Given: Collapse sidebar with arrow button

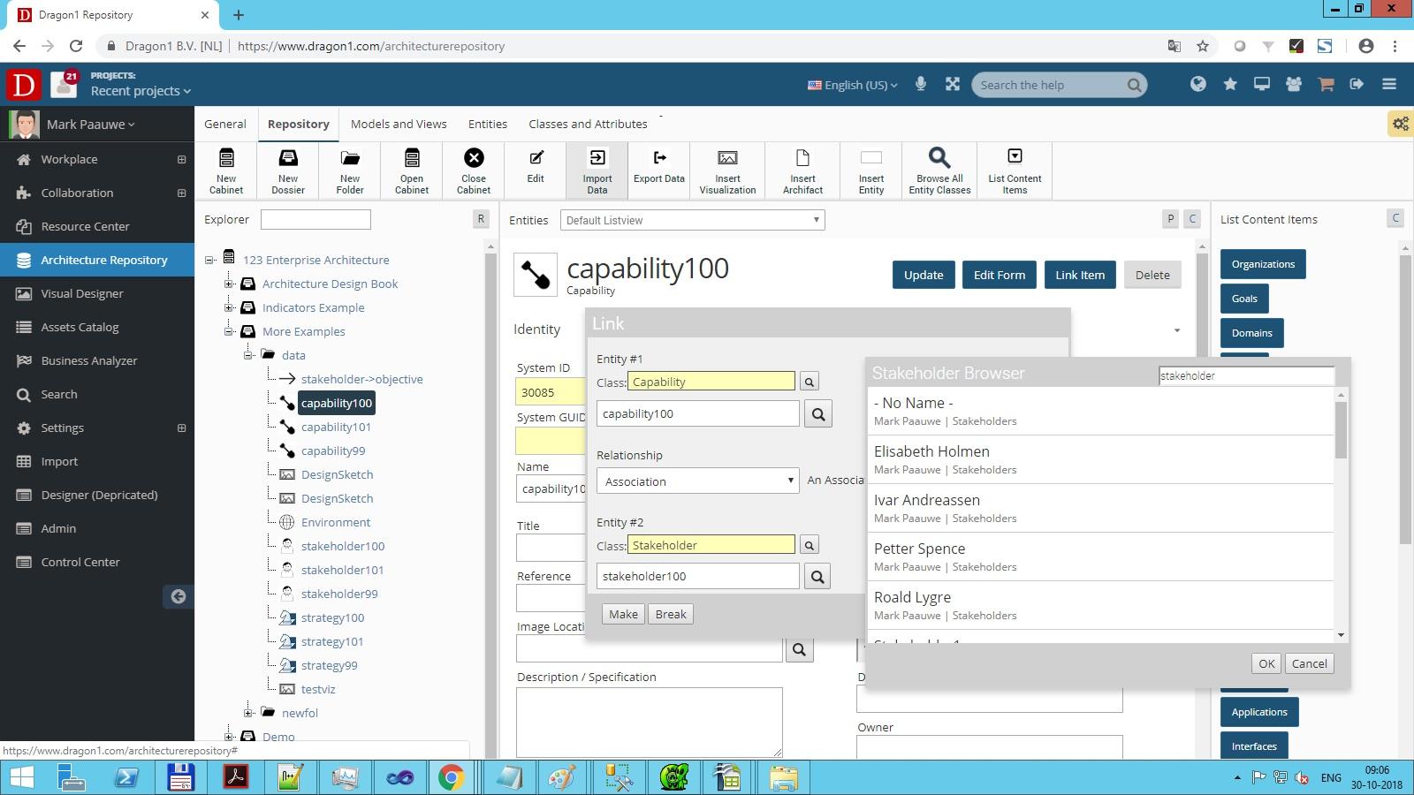Looking at the screenshot, I should (x=178, y=597).
